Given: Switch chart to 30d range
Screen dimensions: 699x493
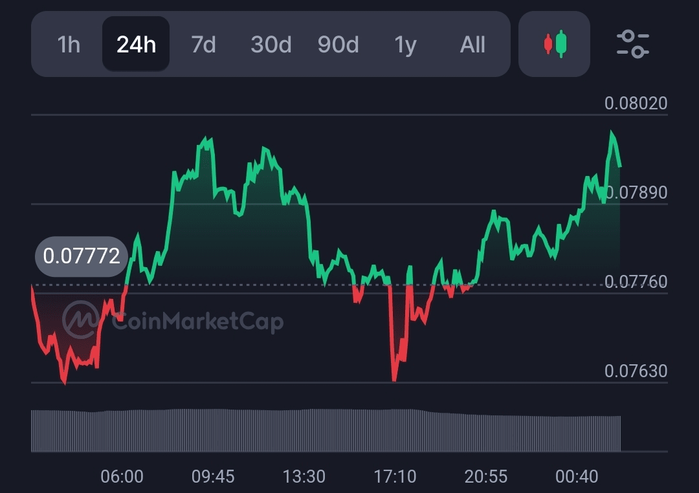Looking at the screenshot, I should [271, 45].
